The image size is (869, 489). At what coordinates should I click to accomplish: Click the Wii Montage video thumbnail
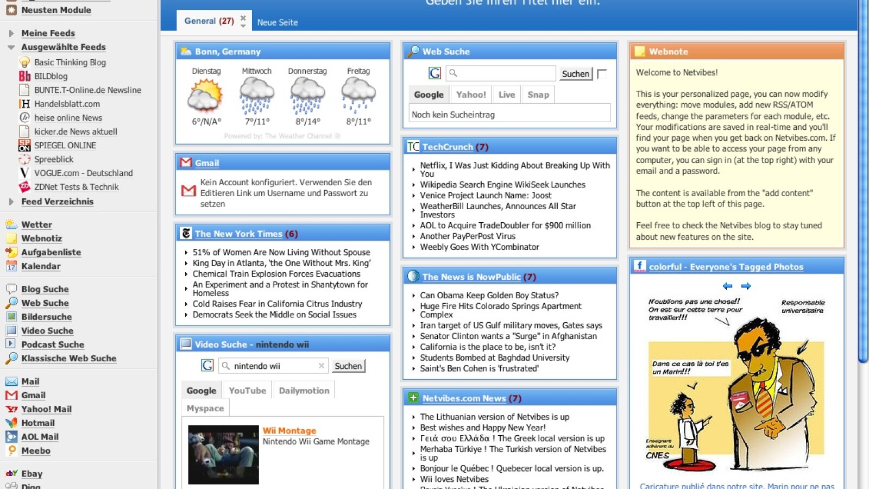pyautogui.click(x=223, y=454)
